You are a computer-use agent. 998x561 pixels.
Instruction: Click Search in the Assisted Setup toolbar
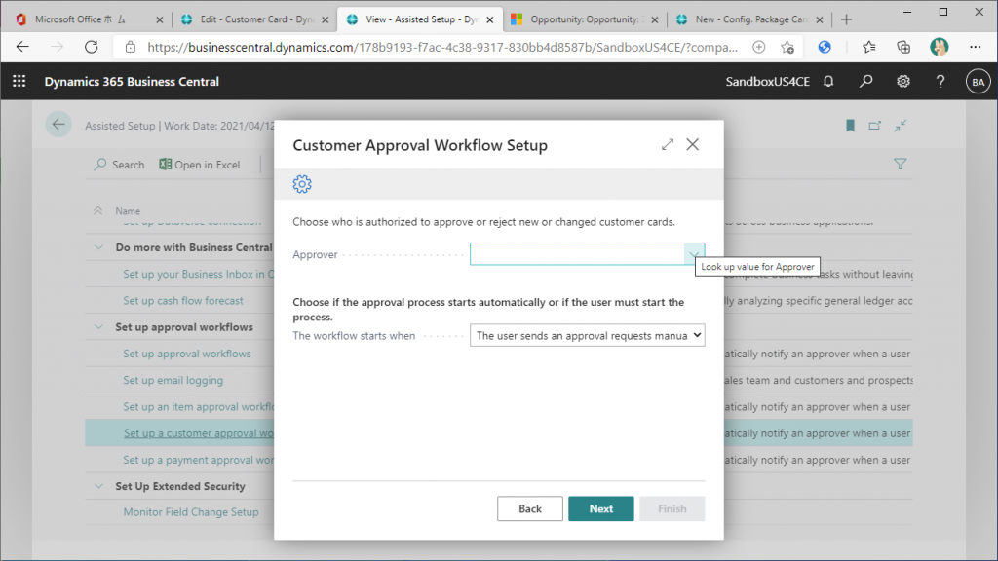click(119, 165)
